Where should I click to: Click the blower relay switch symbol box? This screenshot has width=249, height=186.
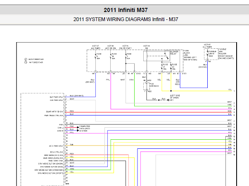[x=157, y=56]
